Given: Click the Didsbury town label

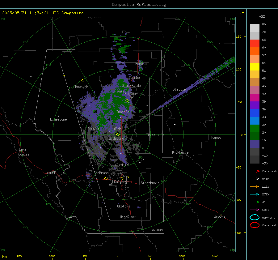Looking at the screenshot, I should pos(116,139).
